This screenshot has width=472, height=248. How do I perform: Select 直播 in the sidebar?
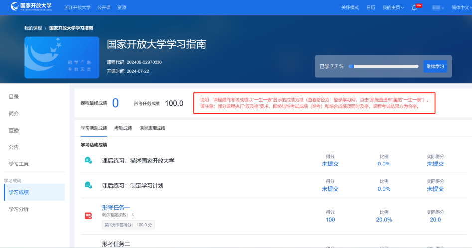point(14,130)
